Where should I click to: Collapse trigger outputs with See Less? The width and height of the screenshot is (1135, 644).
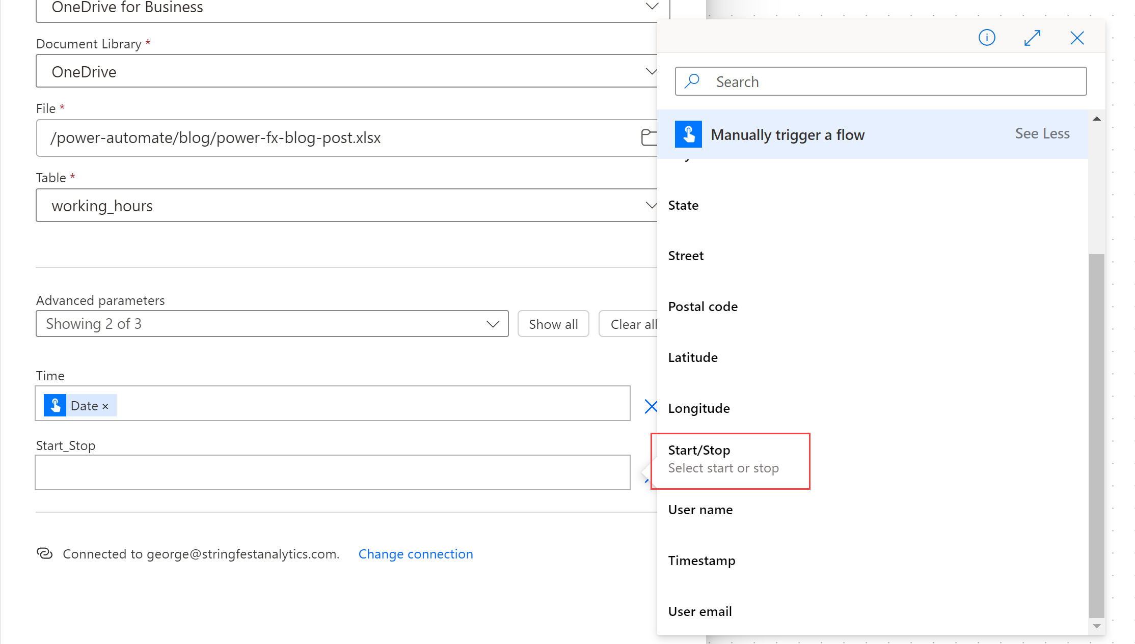[x=1042, y=134]
